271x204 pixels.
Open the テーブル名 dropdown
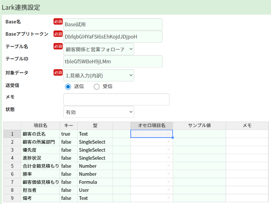coord(99,49)
